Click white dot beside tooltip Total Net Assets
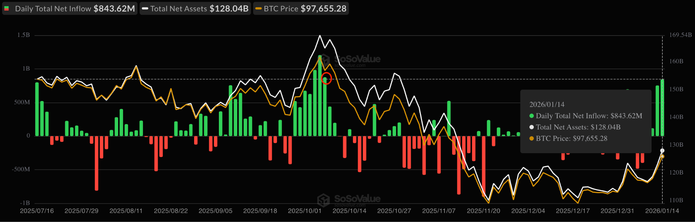 pos(531,127)
